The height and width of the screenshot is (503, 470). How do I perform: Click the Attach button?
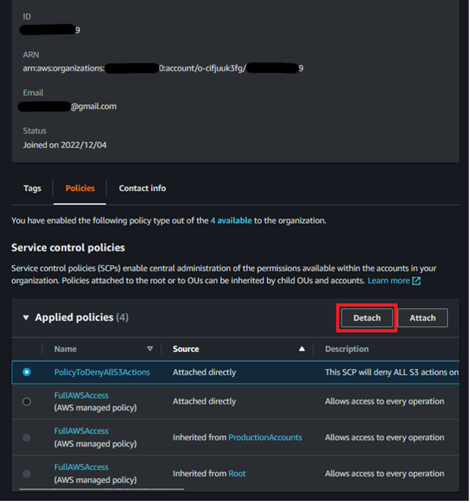coord(422,318)
